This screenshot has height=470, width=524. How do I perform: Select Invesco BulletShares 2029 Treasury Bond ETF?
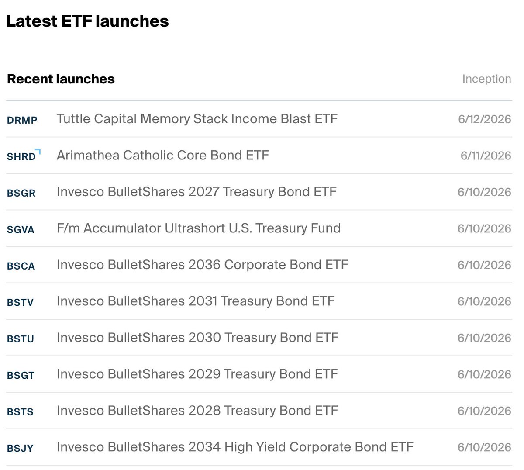pos(197,374)
